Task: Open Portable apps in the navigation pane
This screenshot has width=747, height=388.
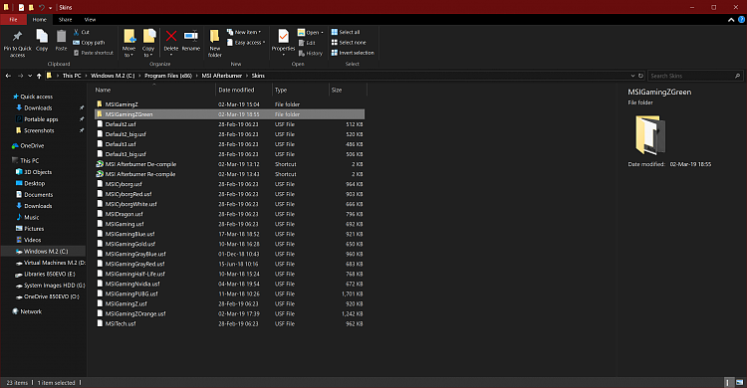Action: pyautogui.click(x=41, y=119)
